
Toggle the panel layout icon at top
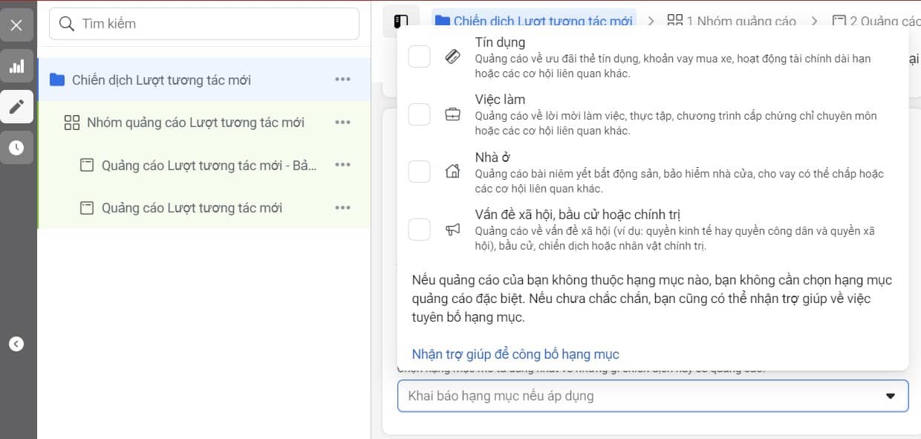[x=401, y=21]
